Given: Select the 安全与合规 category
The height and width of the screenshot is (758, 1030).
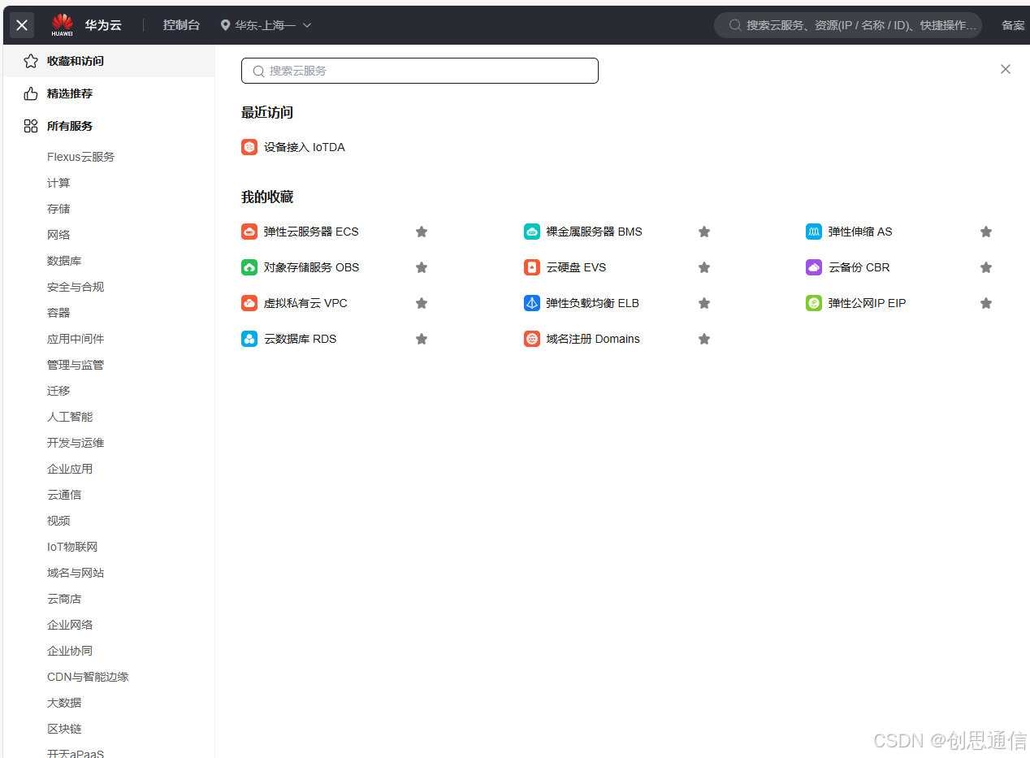Looking at the screenshot, I should [76, 287].
